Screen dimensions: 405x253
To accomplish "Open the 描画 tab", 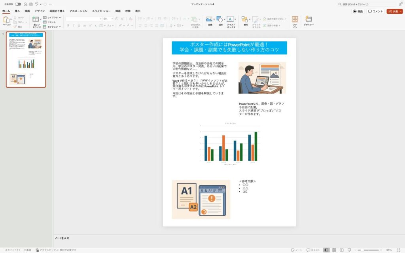I will point(27,11).
